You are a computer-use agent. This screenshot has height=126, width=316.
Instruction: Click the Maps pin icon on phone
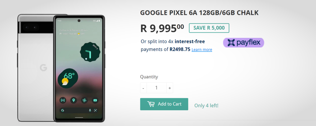pos(73,100)
